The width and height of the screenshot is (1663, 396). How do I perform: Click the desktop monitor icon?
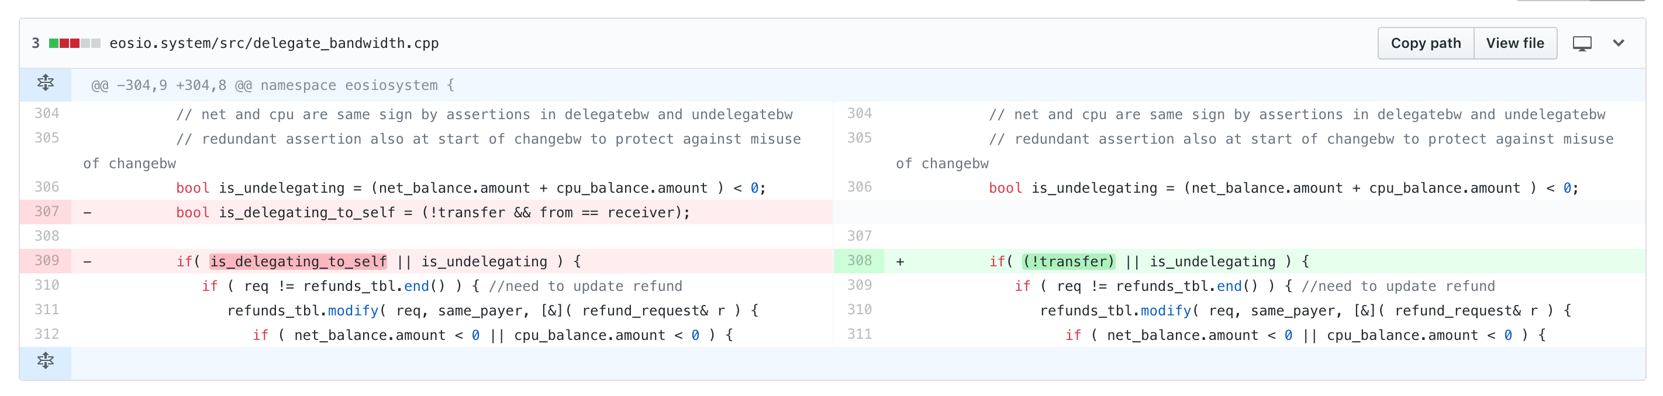pyautogui.click(x=1582, y=43)
